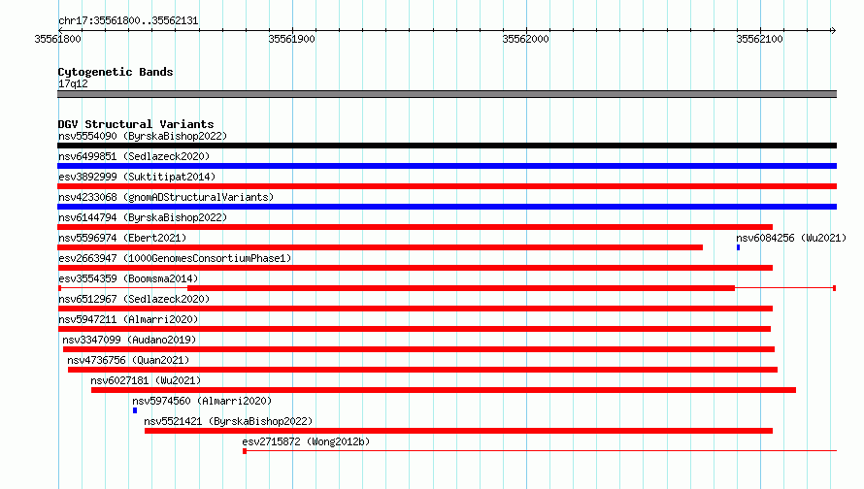
Task: Click nsv6084256 (Wu2021) label
Action: 791,238
